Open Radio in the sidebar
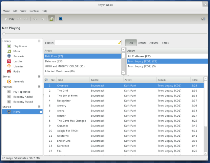This screenshot has height=163, width=210. pos(17,72)
